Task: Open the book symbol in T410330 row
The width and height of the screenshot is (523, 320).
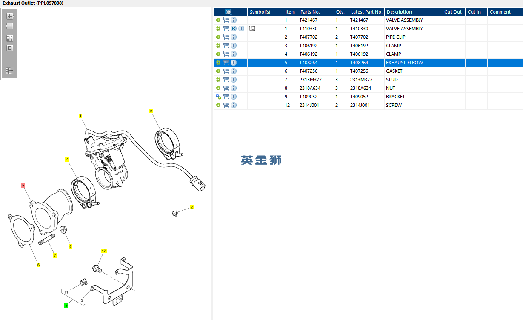Action: pyautogui.click(x=252, y=29)
